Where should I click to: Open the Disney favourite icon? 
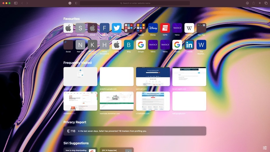pyautogui.click(x=153, y=28)
